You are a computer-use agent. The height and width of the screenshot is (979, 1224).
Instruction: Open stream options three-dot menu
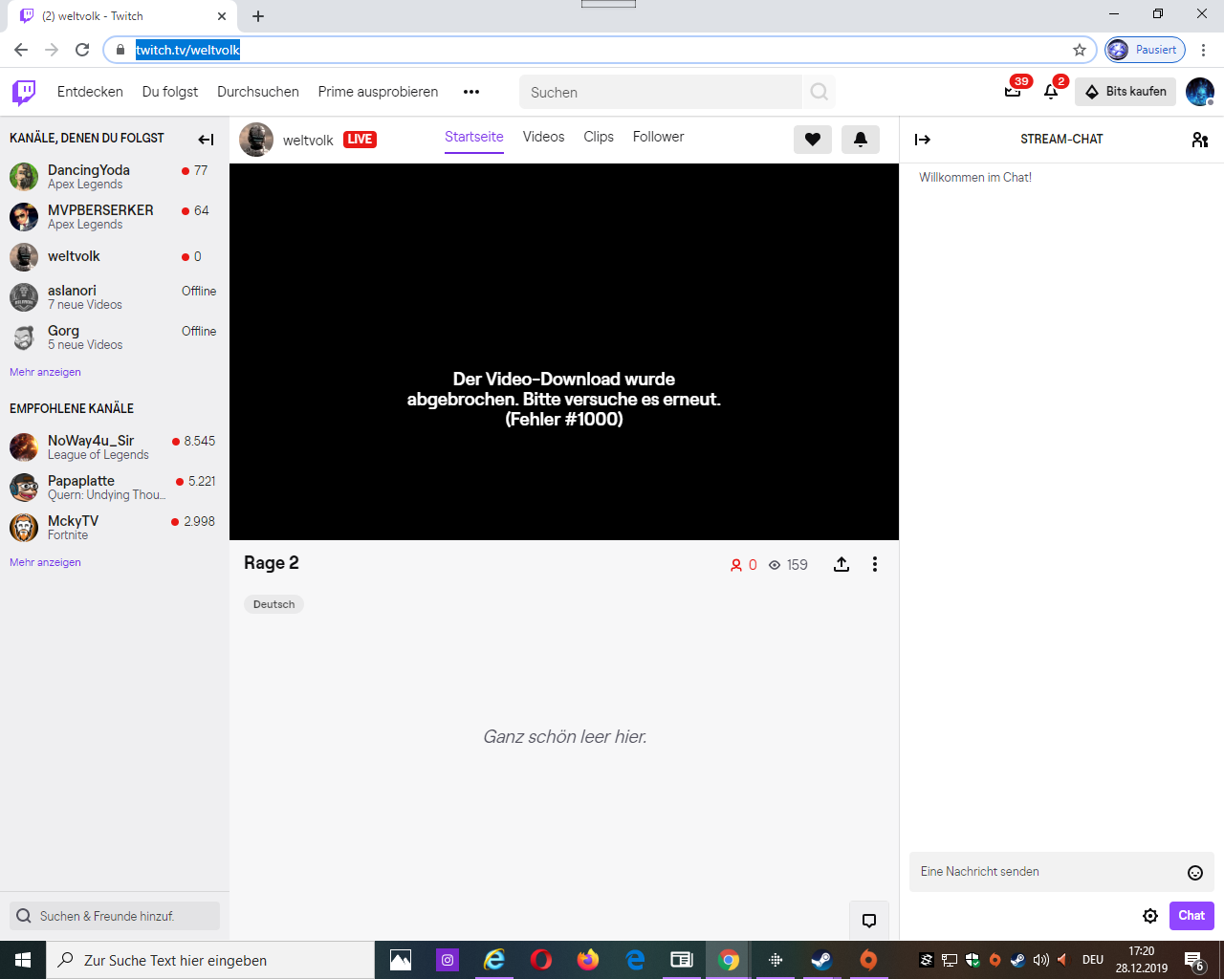(874, 564)
